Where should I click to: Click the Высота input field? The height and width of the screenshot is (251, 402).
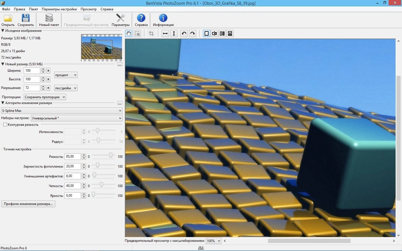32,79
